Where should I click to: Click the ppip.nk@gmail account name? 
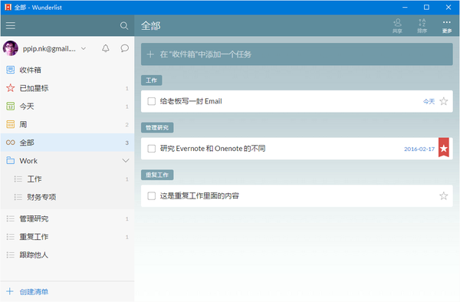(x=49, y=48)
